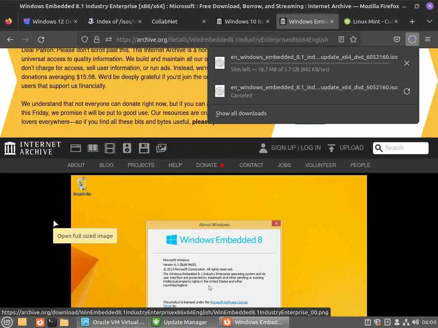Open the JOBS menu item

pos(284,165)
